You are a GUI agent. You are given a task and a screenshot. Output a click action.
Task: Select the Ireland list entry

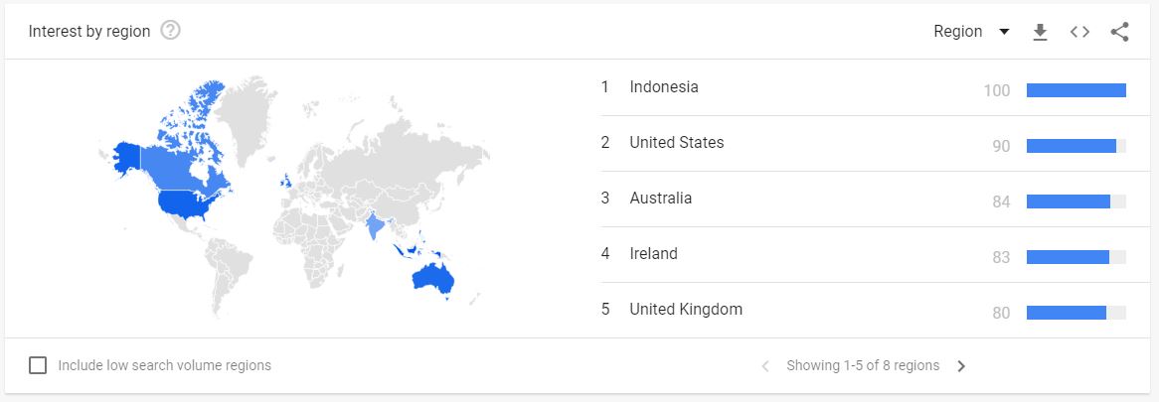point(653,254)
